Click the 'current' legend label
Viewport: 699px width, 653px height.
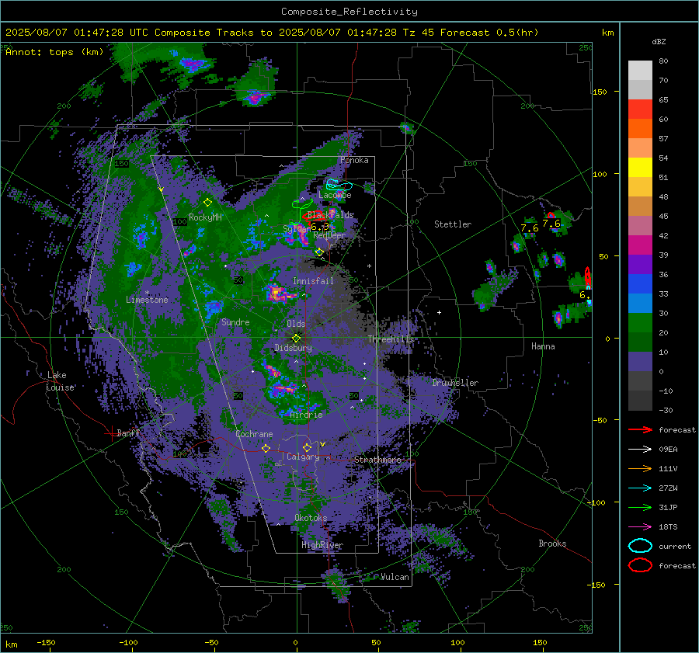click(674, 547)
